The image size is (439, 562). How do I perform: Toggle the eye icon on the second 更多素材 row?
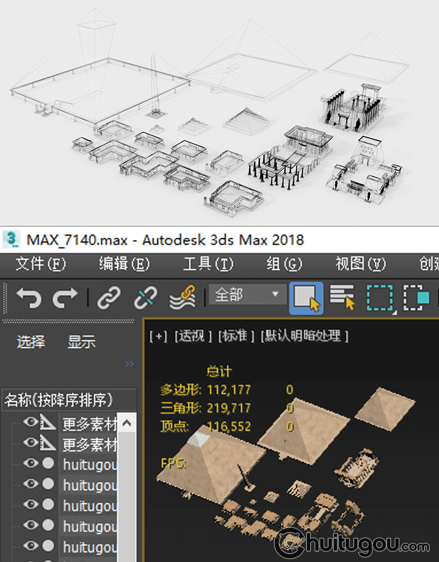pyautogui.click(x=30, y=444)
